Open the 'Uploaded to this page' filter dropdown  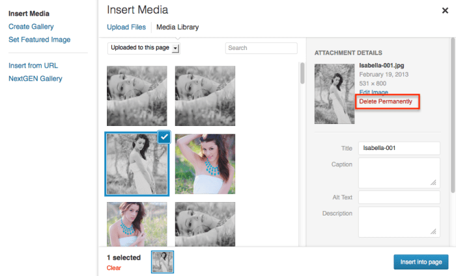point(144,48)
